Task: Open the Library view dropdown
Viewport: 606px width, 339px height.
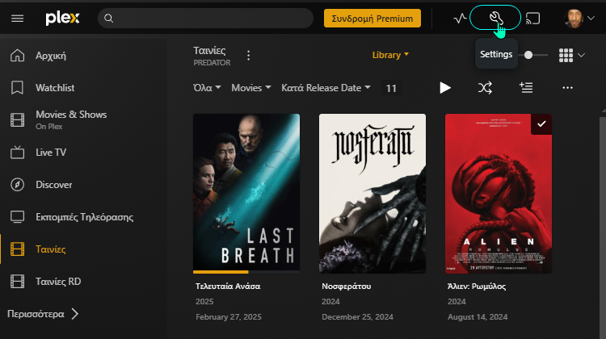Action: 390,55
